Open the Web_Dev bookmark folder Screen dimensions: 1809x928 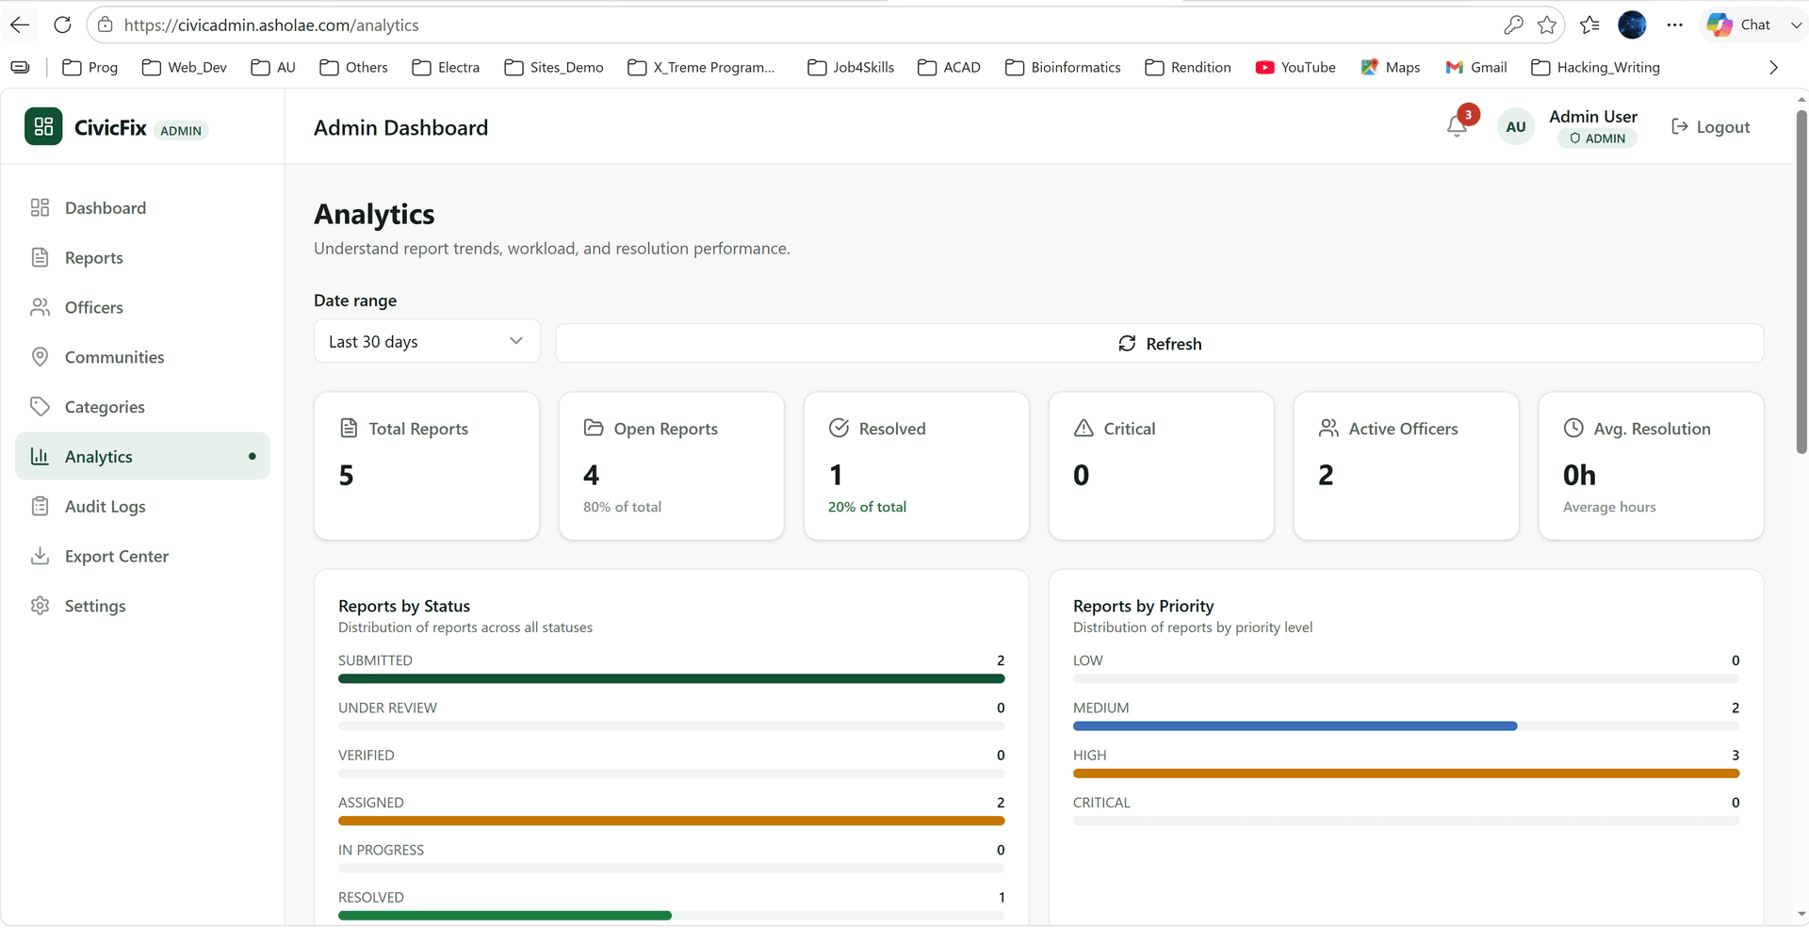[x=185, y=67]
